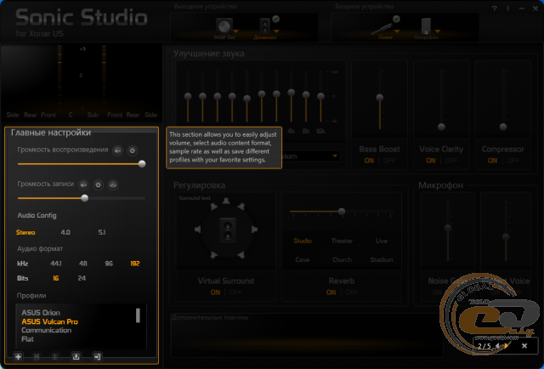The width and height of the screenshot is (544, 369).
Task: Select the ASUS Orion profile
Action: [41, 313]
